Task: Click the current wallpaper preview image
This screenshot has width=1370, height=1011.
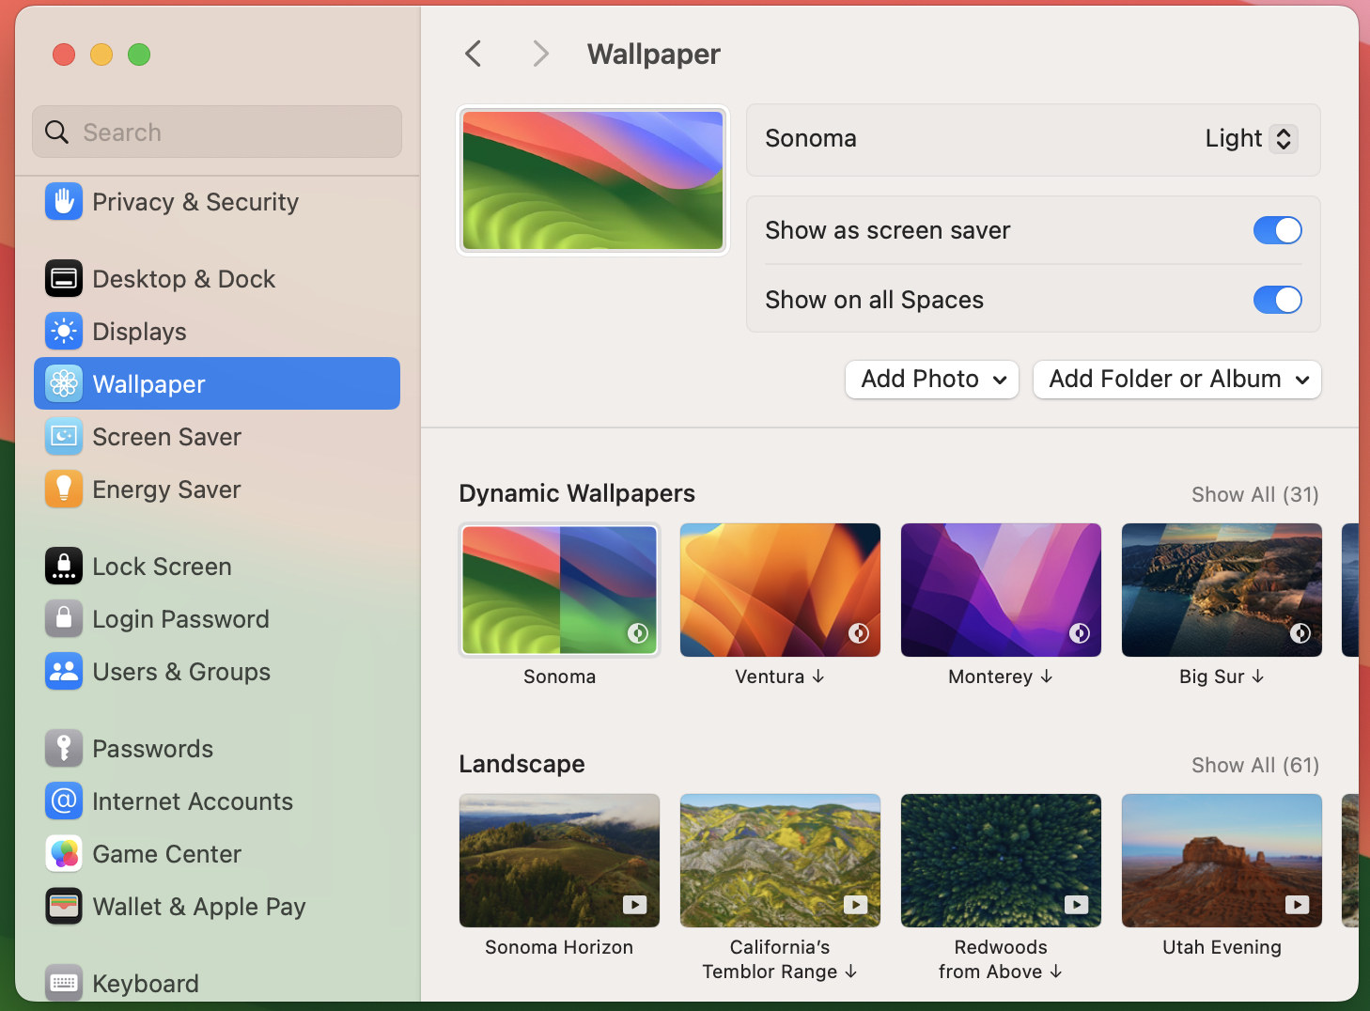Action: pyautogui.click(x=593, y=180)
